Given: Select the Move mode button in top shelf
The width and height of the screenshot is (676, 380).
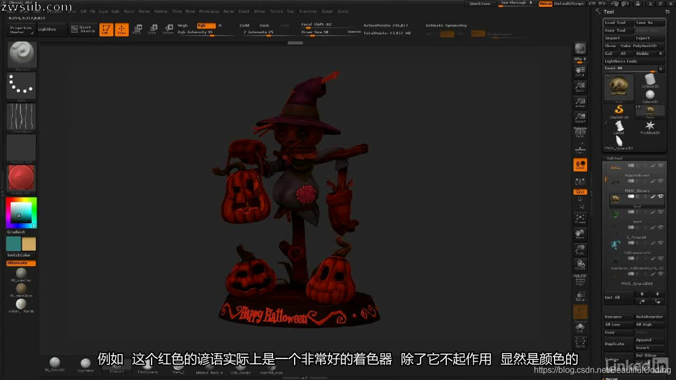Looking at the screenshot, I should click(137, 30).
